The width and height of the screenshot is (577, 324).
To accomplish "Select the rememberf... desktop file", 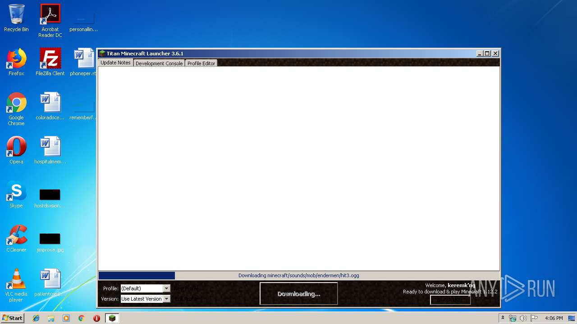I will (83, 111).
